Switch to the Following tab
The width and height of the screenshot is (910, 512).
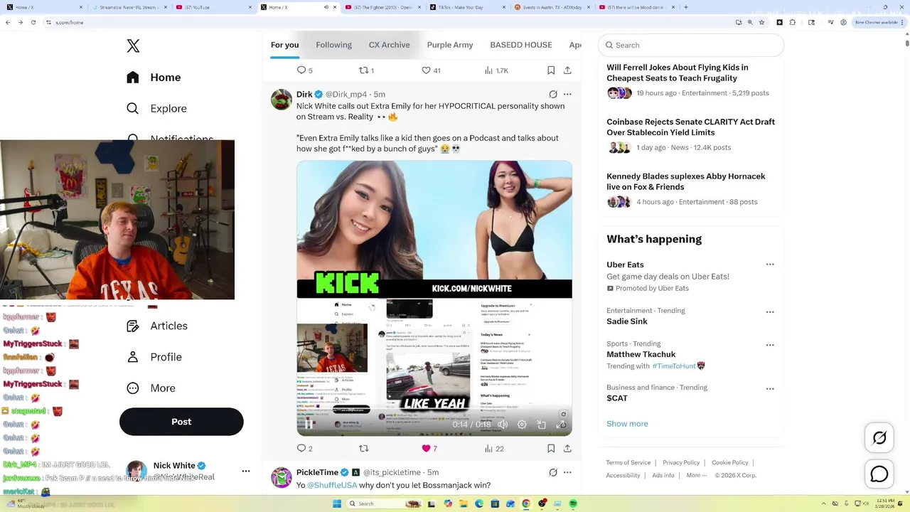coord(333,45)
